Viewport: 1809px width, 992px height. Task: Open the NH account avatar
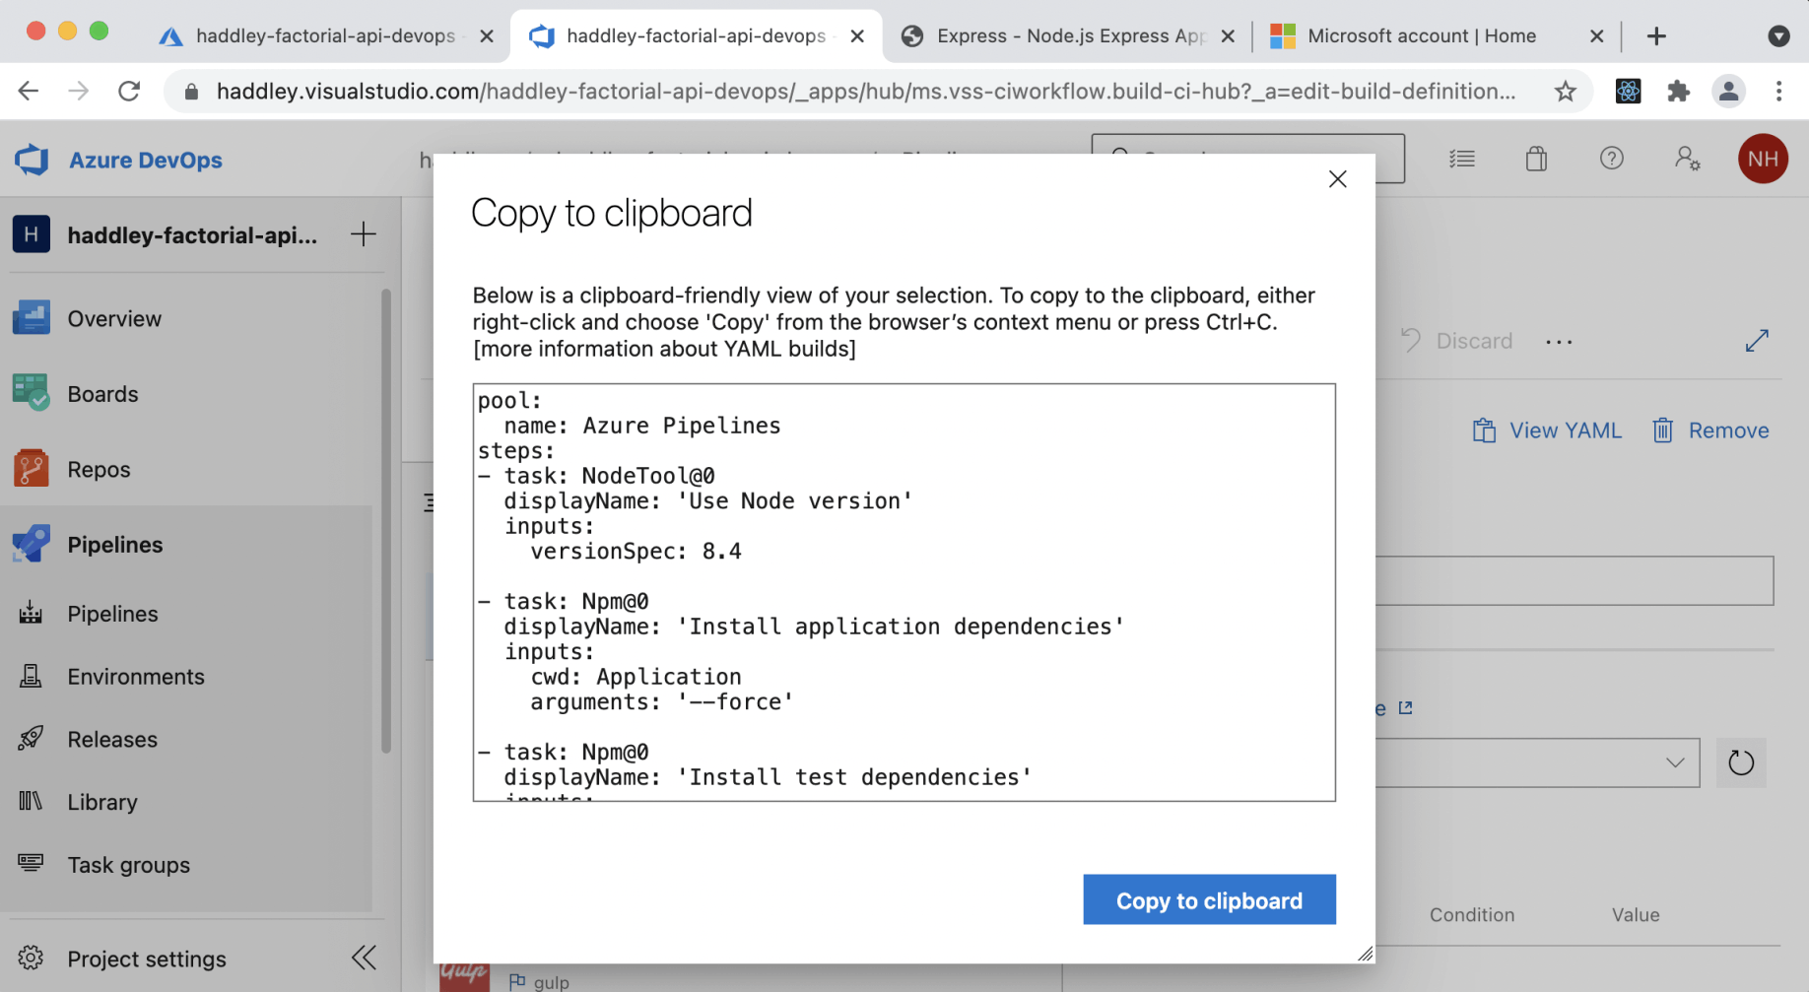[x=1763, y=159]
